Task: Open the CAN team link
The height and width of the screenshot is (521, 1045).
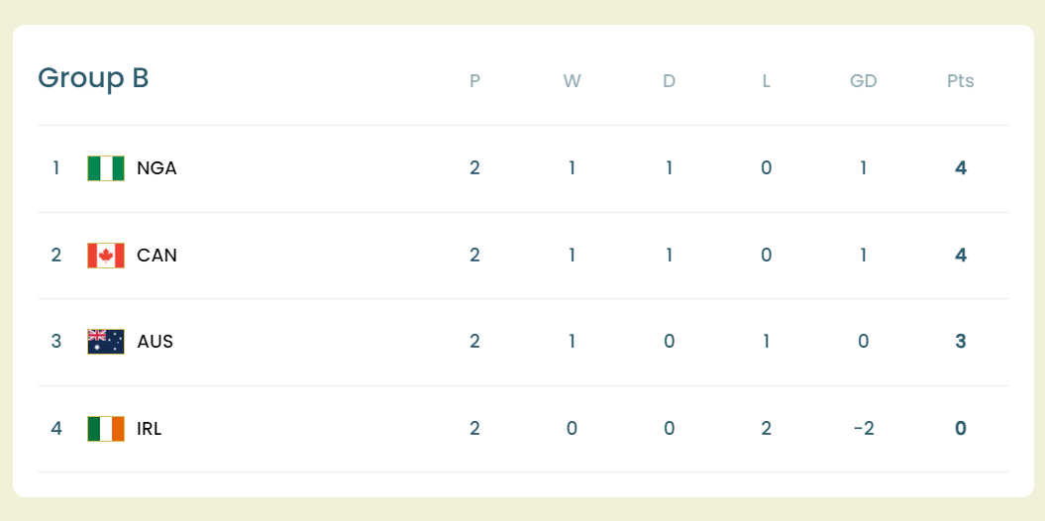Action: 157,256
